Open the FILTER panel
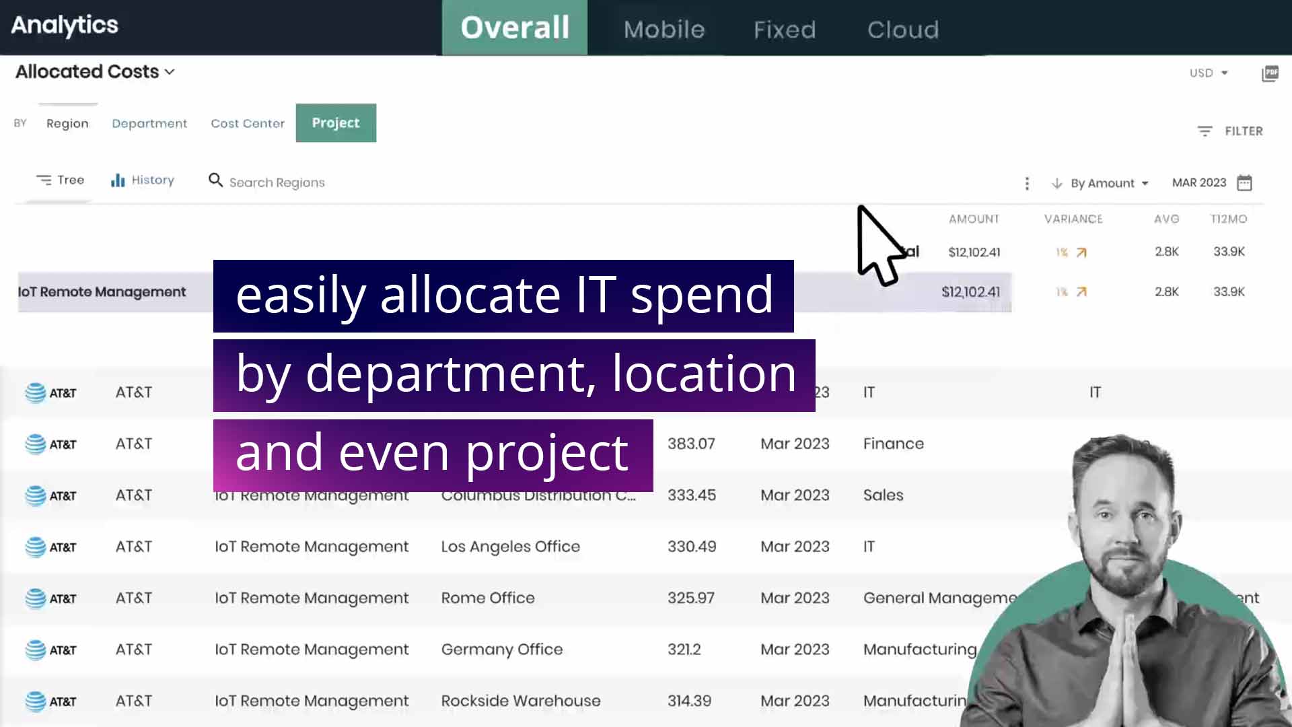This screenshot has width=1292, height=727. [x=1230, y=131]
